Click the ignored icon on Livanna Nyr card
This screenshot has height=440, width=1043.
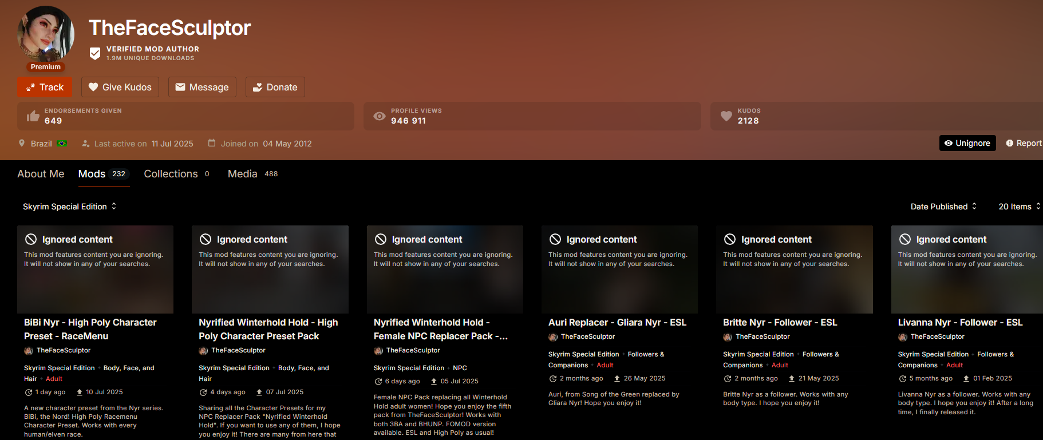click(904, 239)
